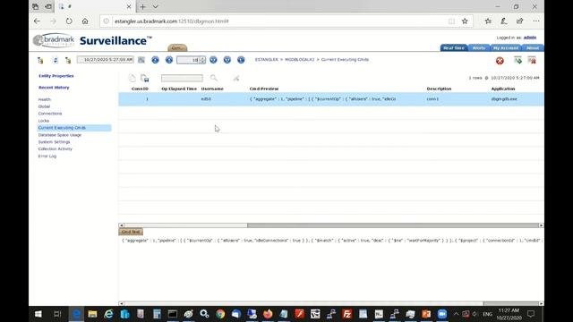Click the admin user link

click(530, 38)
